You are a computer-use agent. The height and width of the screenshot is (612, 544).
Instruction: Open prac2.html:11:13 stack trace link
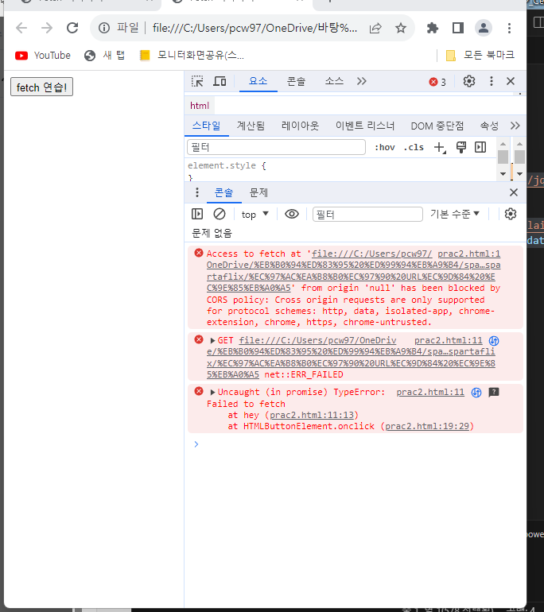[312, 415]
